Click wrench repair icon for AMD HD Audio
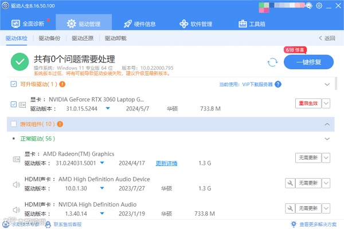 pos(290,183)
